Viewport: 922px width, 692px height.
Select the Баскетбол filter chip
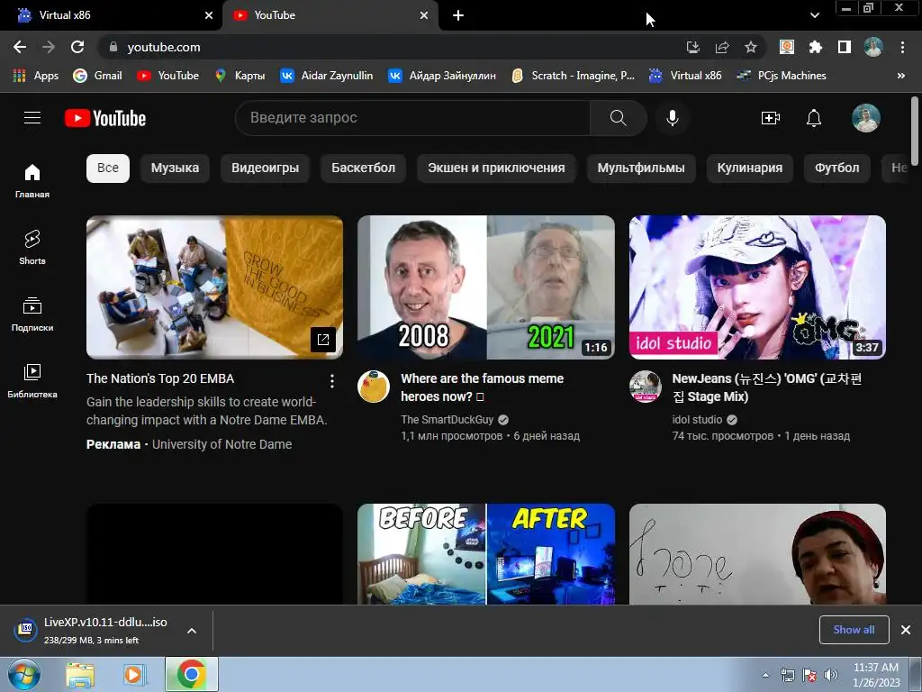[x=364, y=168]
